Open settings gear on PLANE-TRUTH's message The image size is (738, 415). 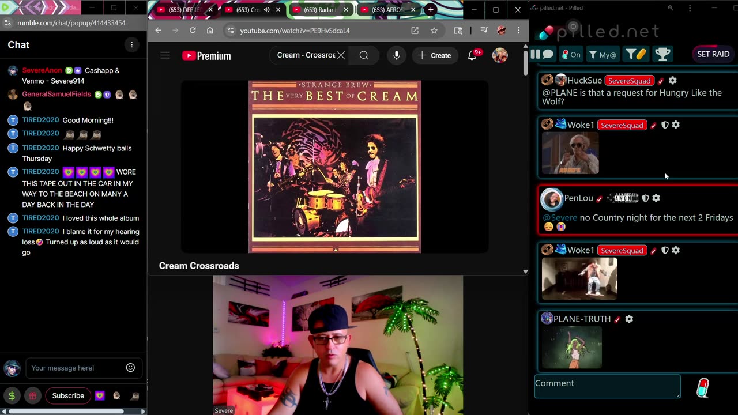(x=629, y=319)
